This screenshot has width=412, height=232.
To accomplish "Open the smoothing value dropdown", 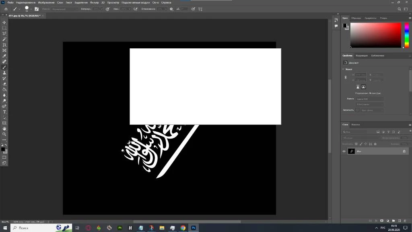I will pyautogui.click(x=165, y=9).
